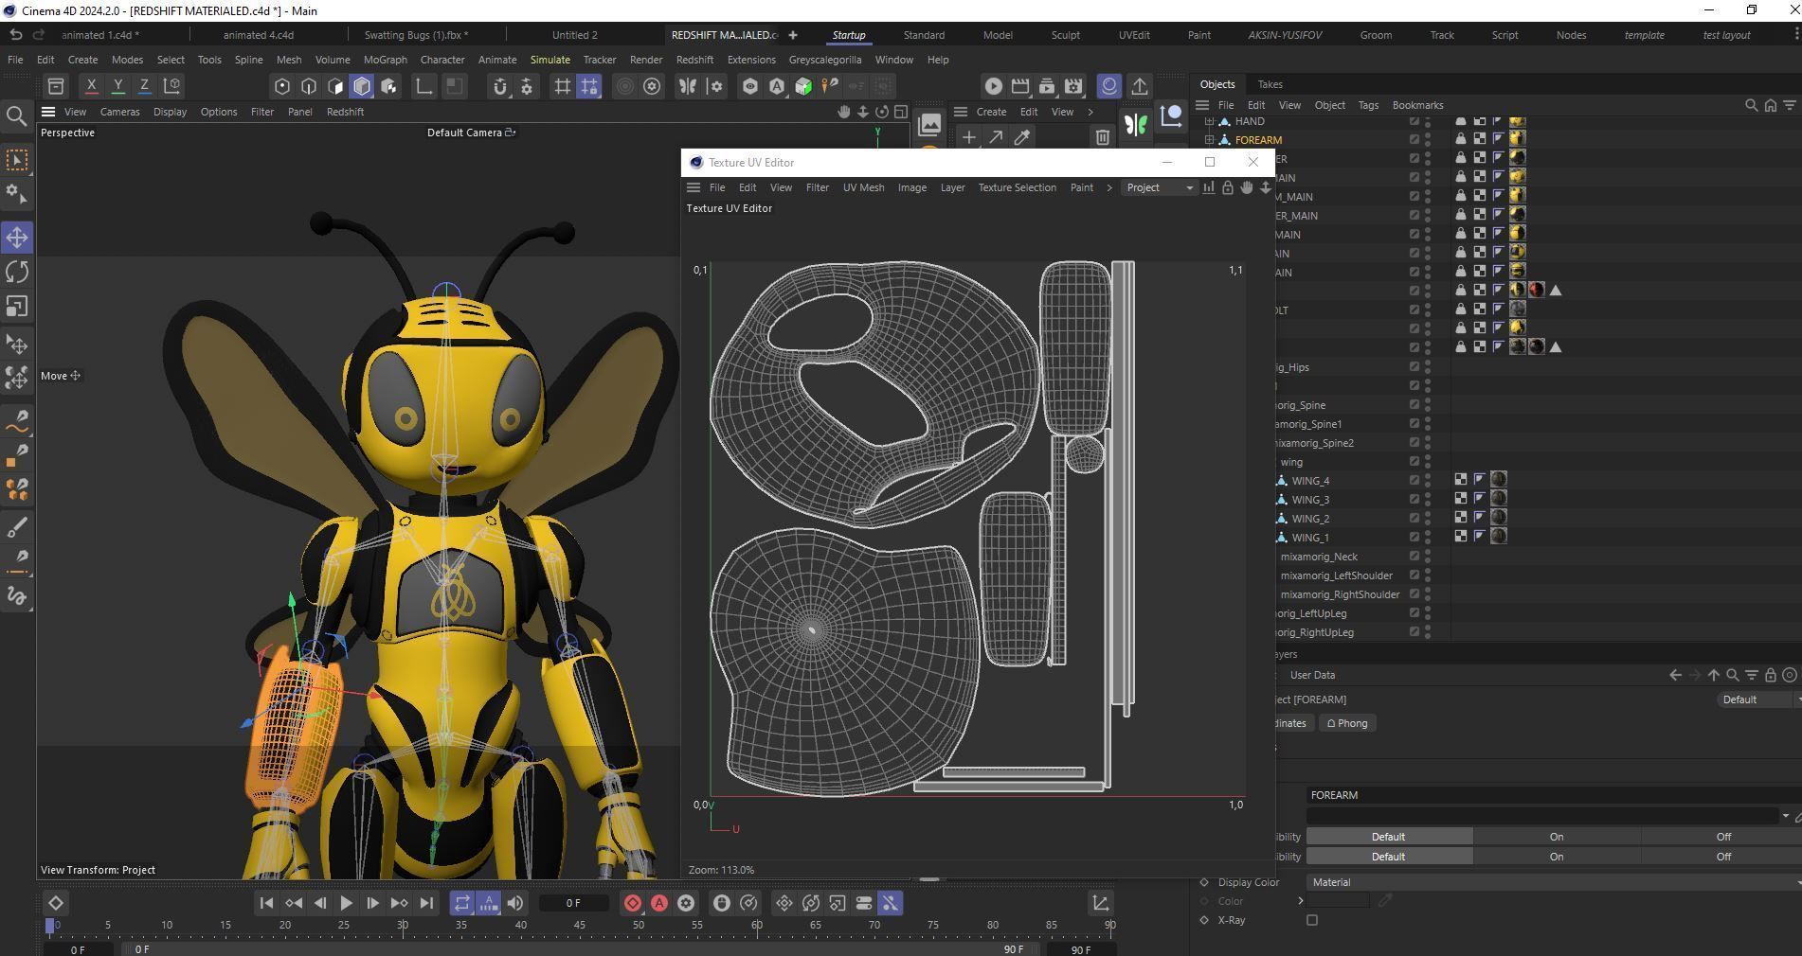Click frame 50 on the timeline ruler

tap(638, 925)
